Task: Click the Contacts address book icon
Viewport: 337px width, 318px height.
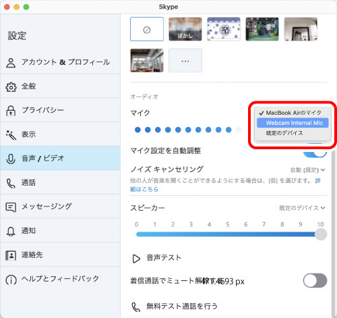Action: 11,255
